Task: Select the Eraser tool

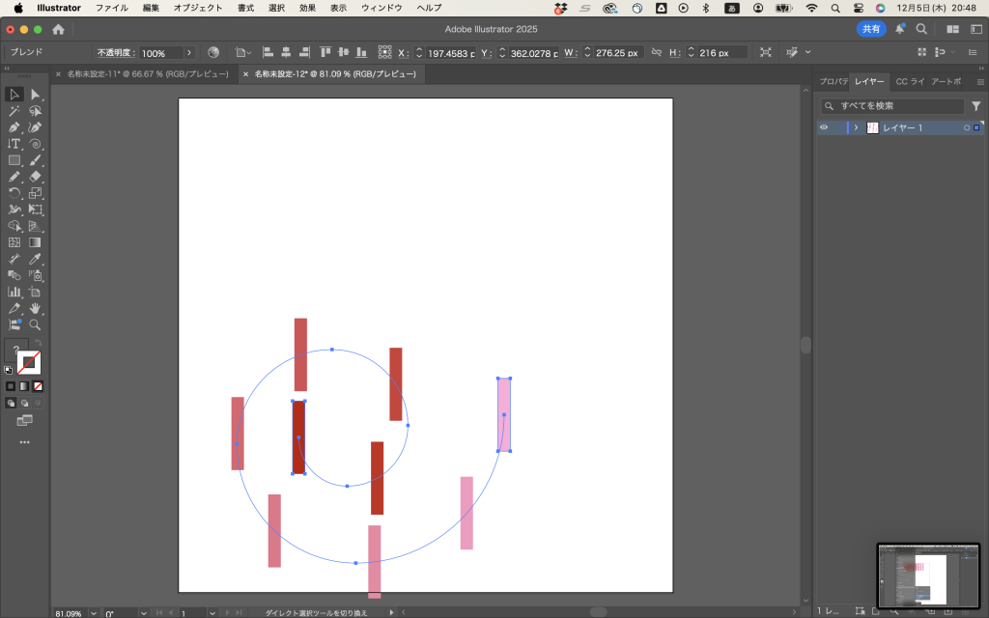Action: [35, 177]
